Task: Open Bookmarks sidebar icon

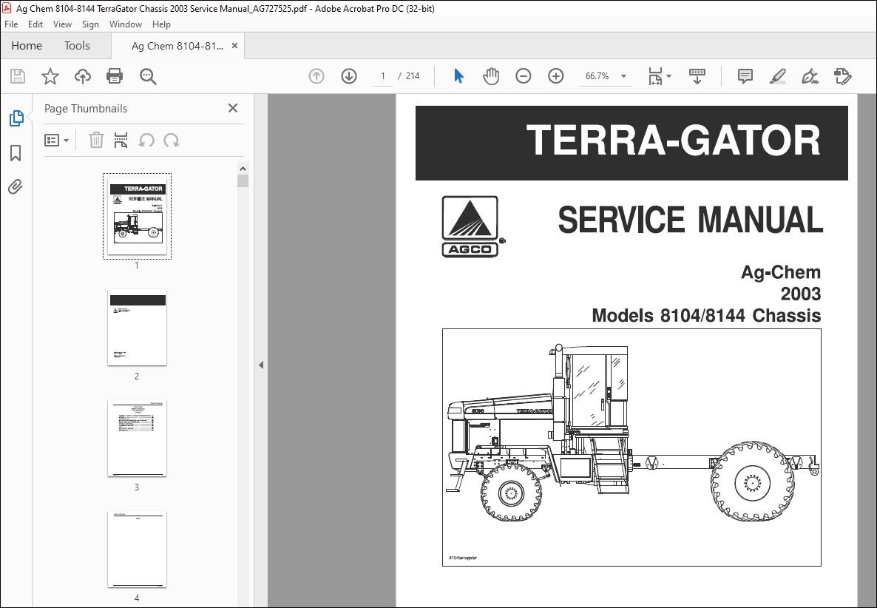Action: tap(16, 152)
